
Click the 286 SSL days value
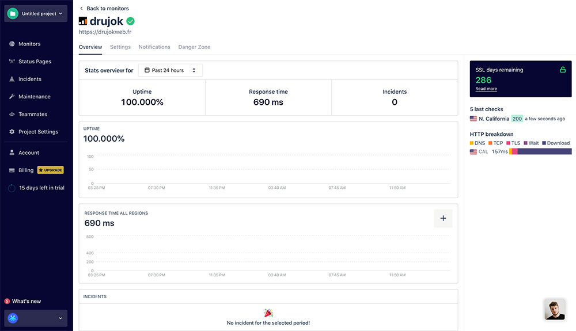pyautogui.click(x=483, y=80)
